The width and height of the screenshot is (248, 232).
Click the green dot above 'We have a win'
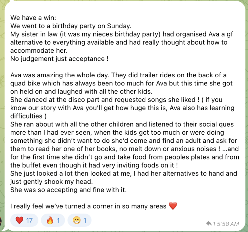[11, 11]
